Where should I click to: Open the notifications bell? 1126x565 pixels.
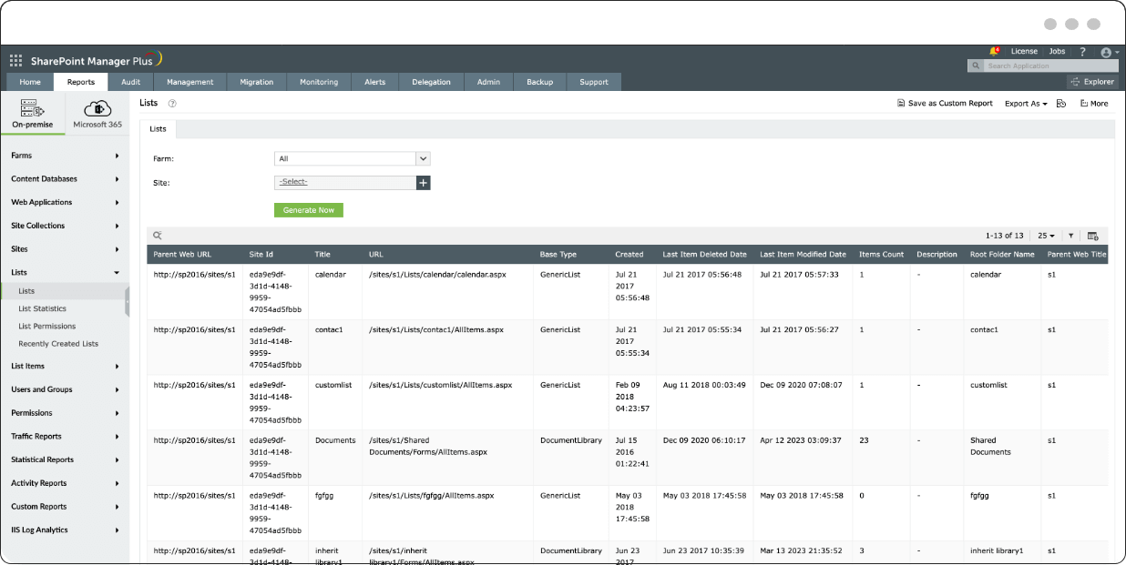pos(994,52)
